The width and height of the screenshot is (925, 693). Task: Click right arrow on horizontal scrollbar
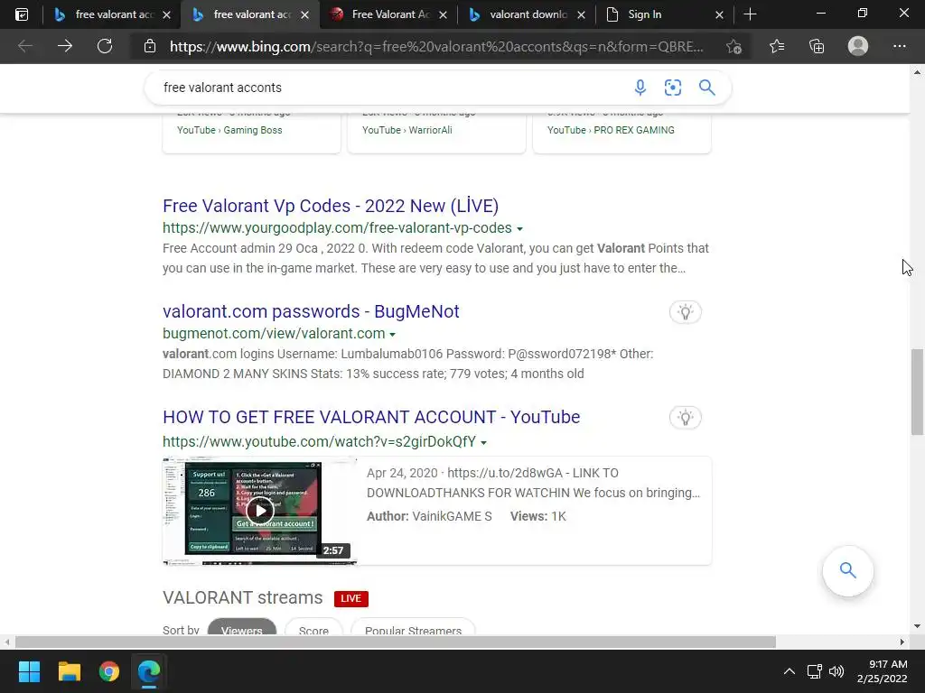pyautogui.click(x=902, y=642)
